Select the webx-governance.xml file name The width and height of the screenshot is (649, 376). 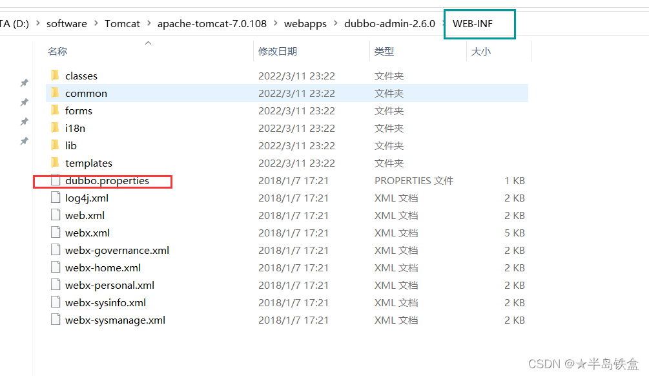pyautogui.click(x=117, y=250)
